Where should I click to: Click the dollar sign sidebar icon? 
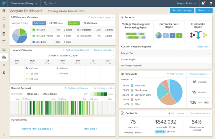tap(4, 73)
